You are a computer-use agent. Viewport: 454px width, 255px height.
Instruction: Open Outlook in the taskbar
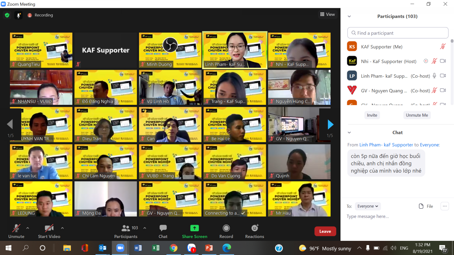(102, 248)
